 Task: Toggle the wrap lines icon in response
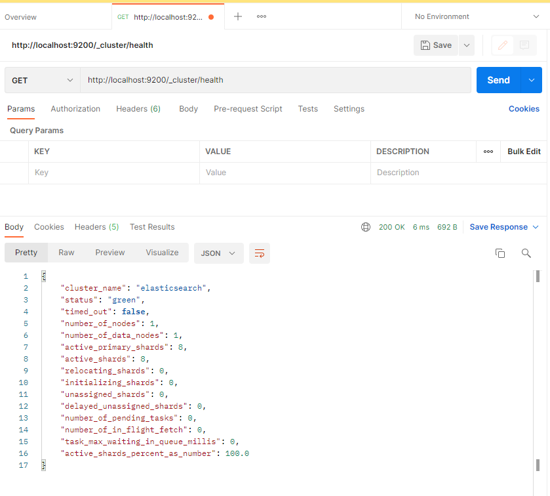point(260,253)
